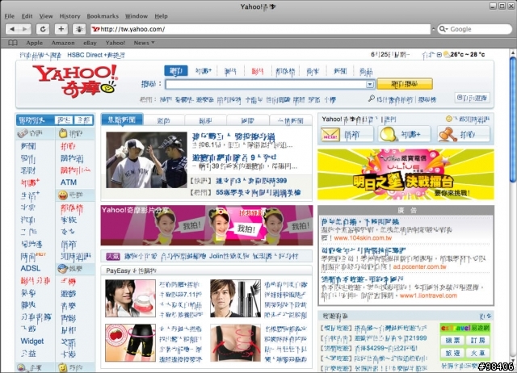This screenshot has height=373, width=517.
Task: Click the www.104skin.com.tw ad link
Action: coord(363,238)
